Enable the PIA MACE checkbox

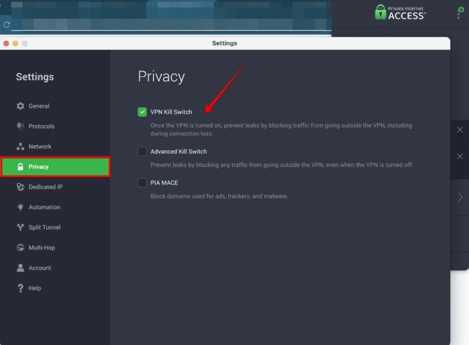coord(142,183)
